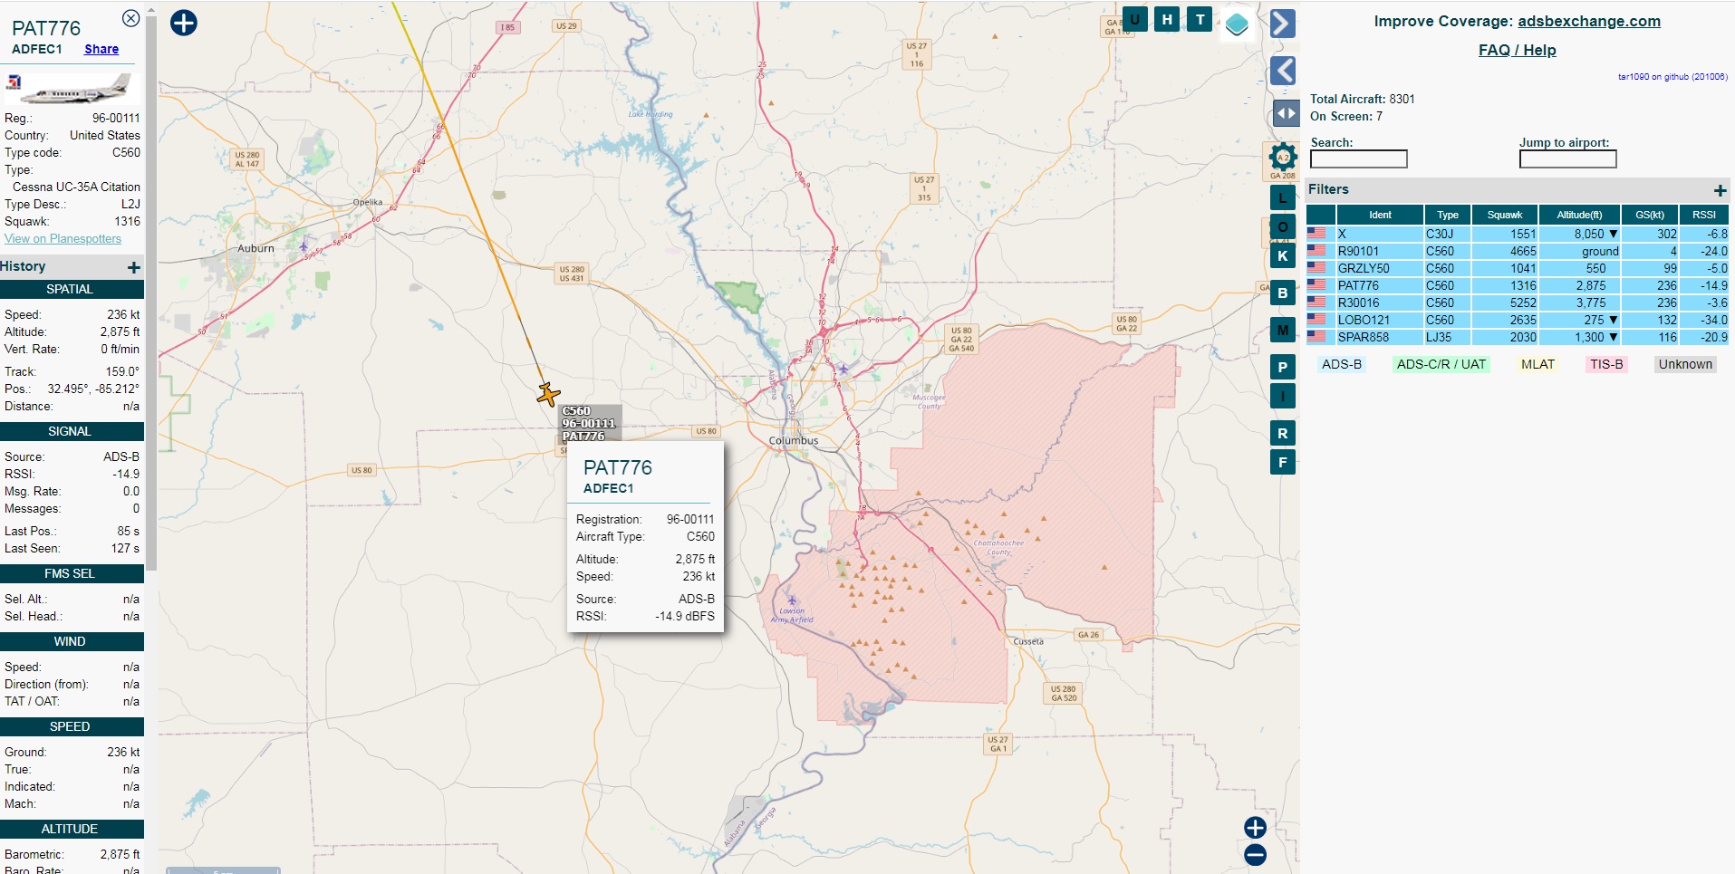
Task: Click the Unknown legend swatch
Action: click(x=1685, y=364)
